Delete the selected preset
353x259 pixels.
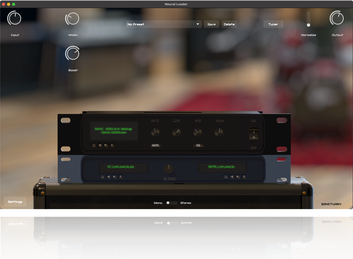point(229,24)
